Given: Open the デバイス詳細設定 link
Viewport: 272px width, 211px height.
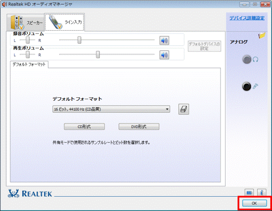Looking at the screenshot, I should click(247, 18).
